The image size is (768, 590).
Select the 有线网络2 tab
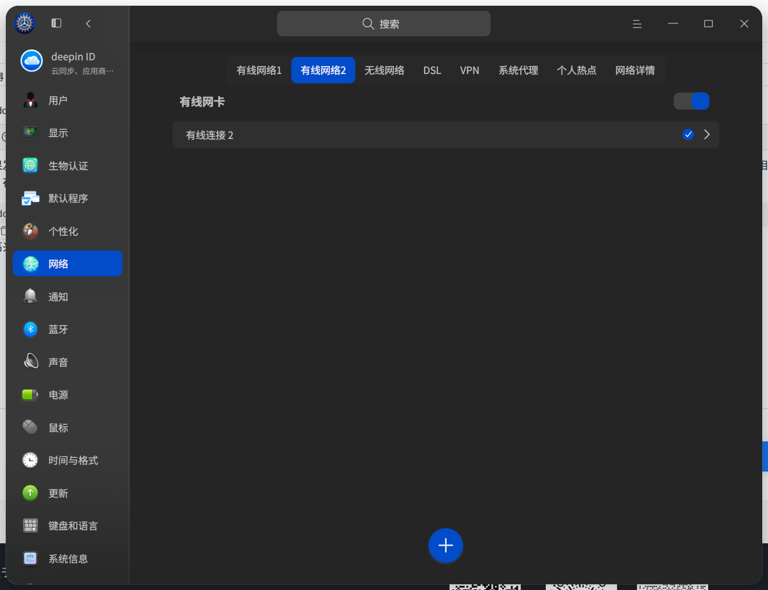pos(324,70)
